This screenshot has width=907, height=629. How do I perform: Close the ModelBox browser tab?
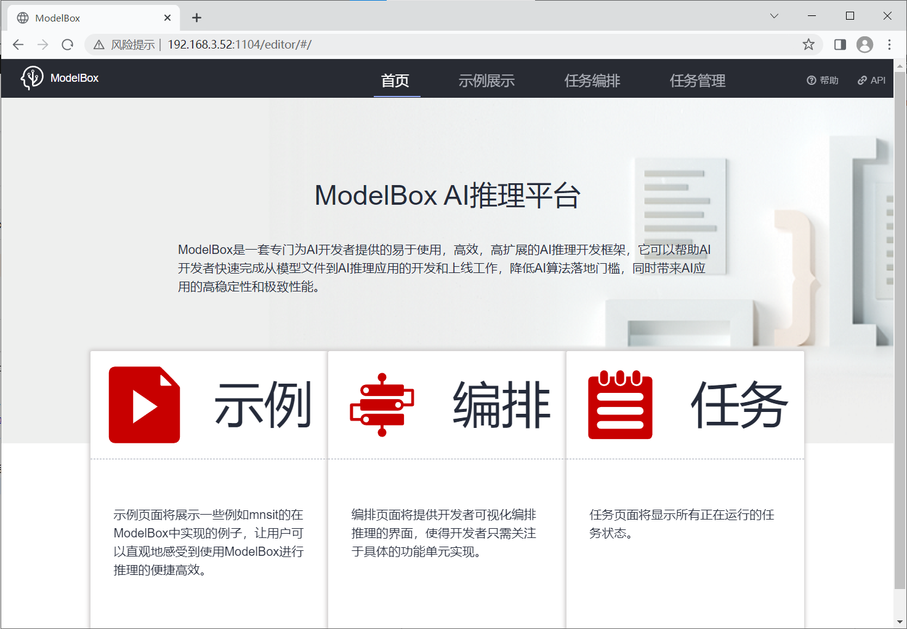click(x=167, y=18)
